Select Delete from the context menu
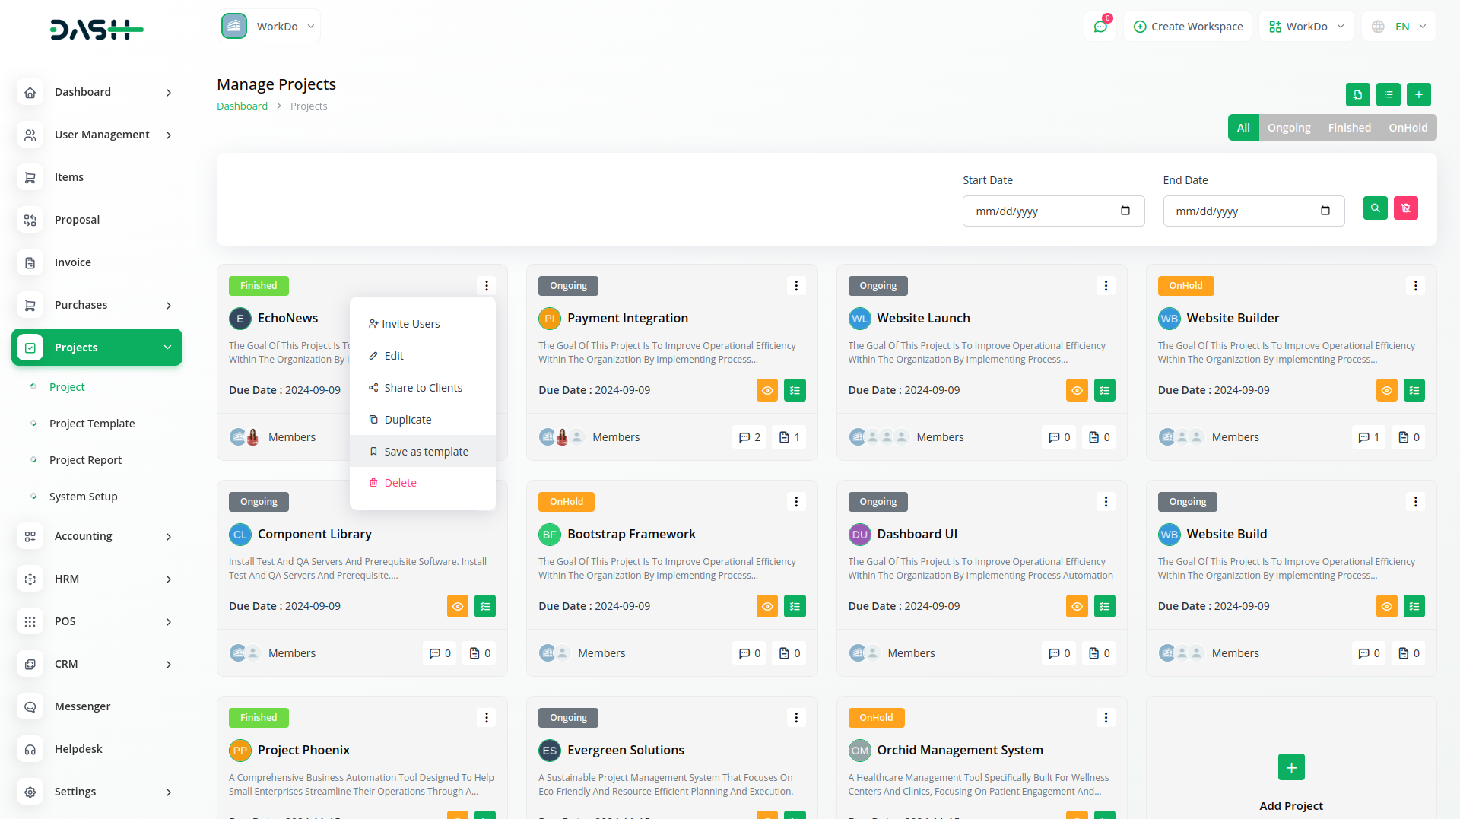 (422, 483)
